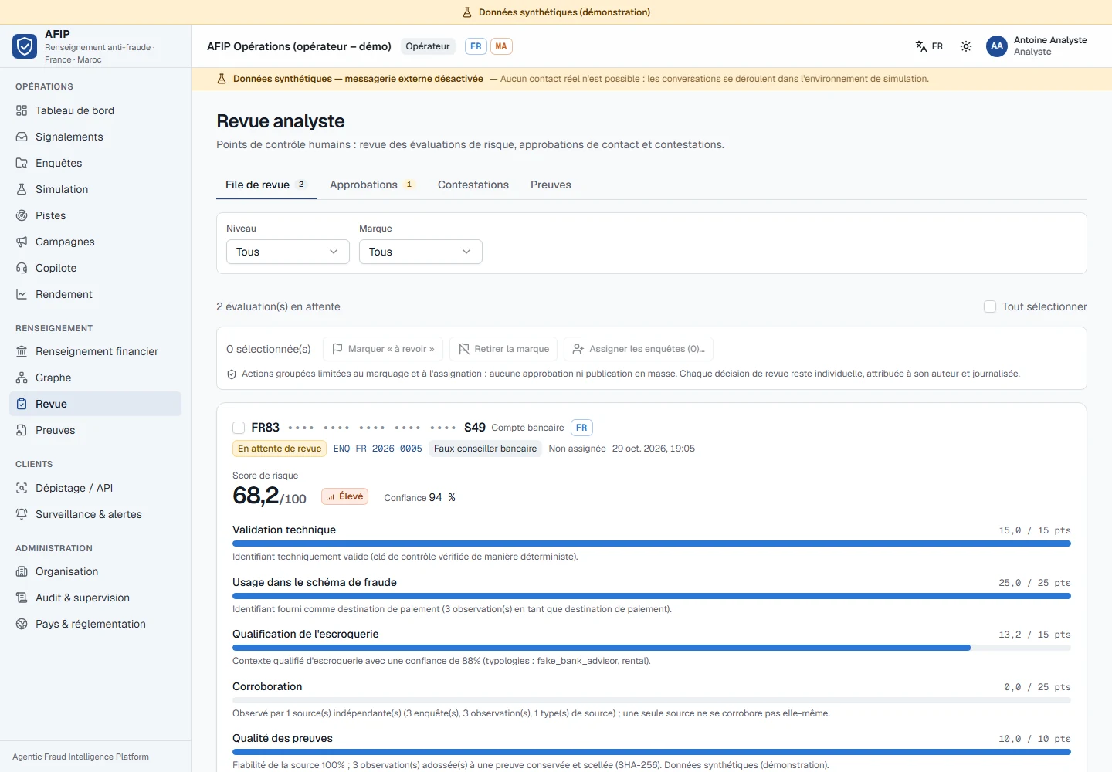Switch to the File de revue tab
Screen dimensions: 1112x772
click(x=266, y=185)
